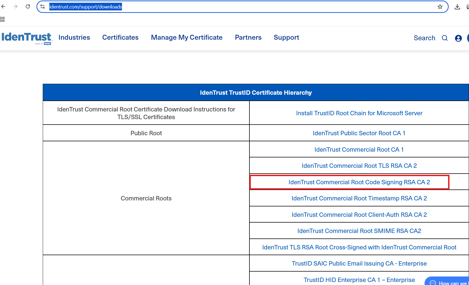Click the 'Public Root' table cell
The height and width of the screenshot is (285, 469).
click(x=146, y=133)
